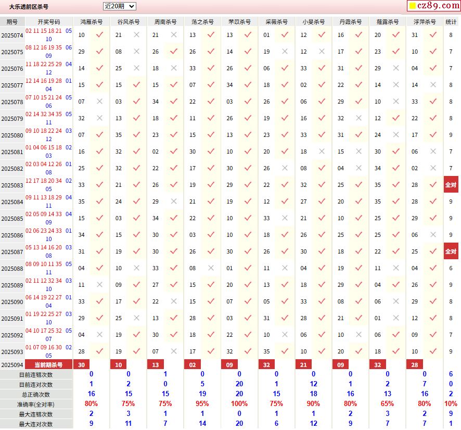Click the 大乐透前区杀号 page title
Viewport: 461px width, 430px height.
(29, 6)
